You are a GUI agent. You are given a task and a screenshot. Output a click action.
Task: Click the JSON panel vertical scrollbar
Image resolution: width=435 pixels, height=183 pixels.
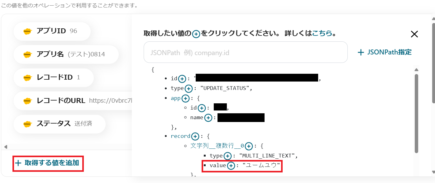tap(416, 114)
